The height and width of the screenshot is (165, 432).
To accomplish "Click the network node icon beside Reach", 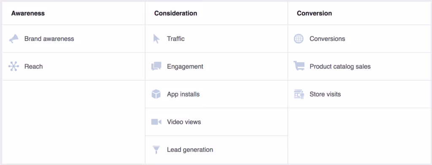I will pos(13,66).
